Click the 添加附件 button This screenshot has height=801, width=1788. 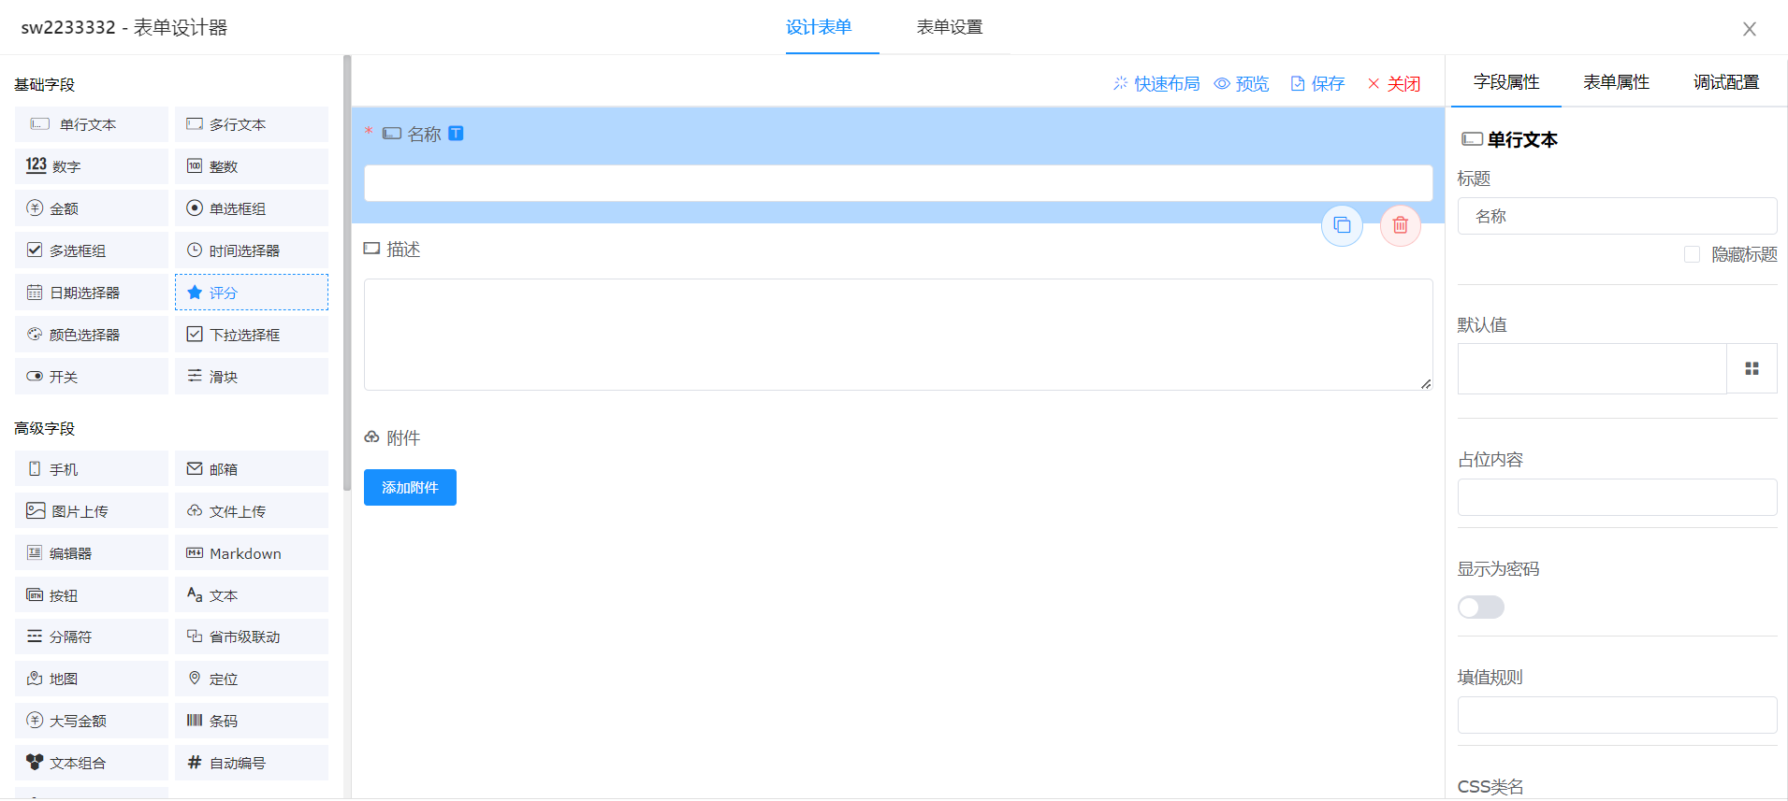click(x=410, y=488)
